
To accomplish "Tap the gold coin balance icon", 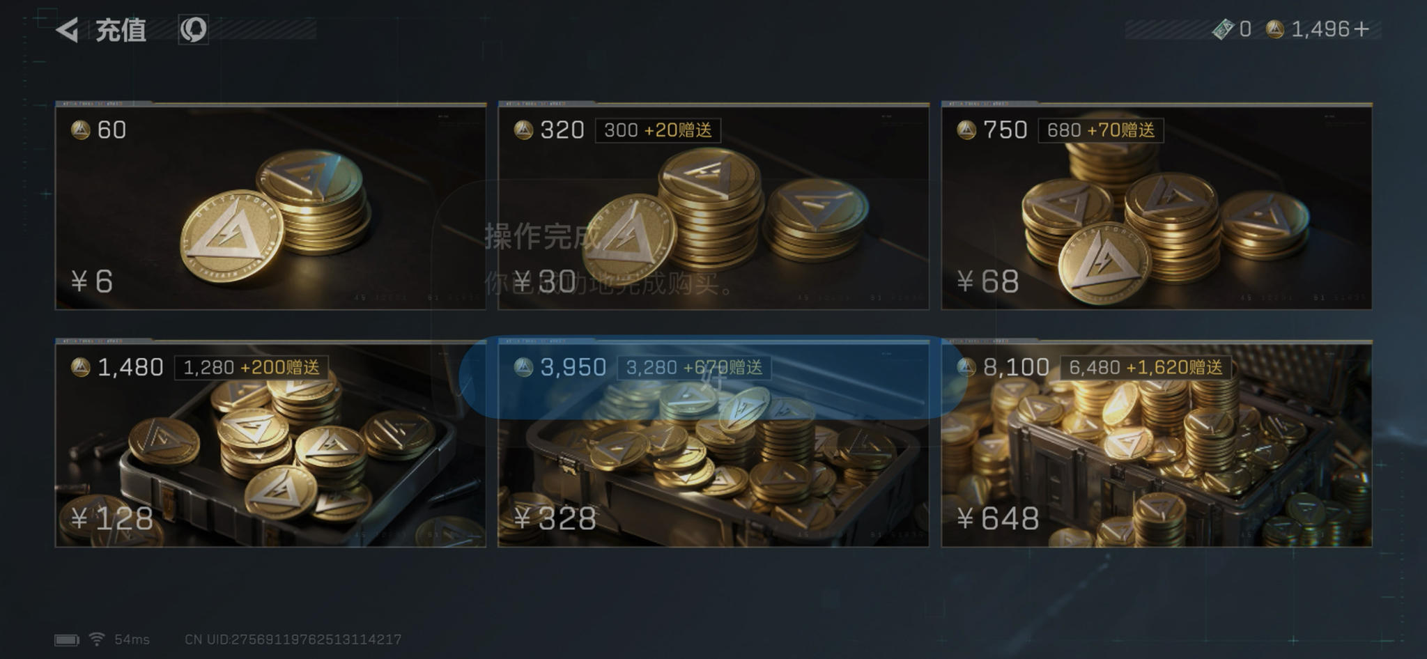I will click(x=1274, y=29).
